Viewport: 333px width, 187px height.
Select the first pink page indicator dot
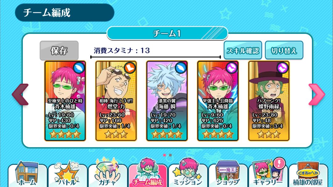(x=164, y=155)
